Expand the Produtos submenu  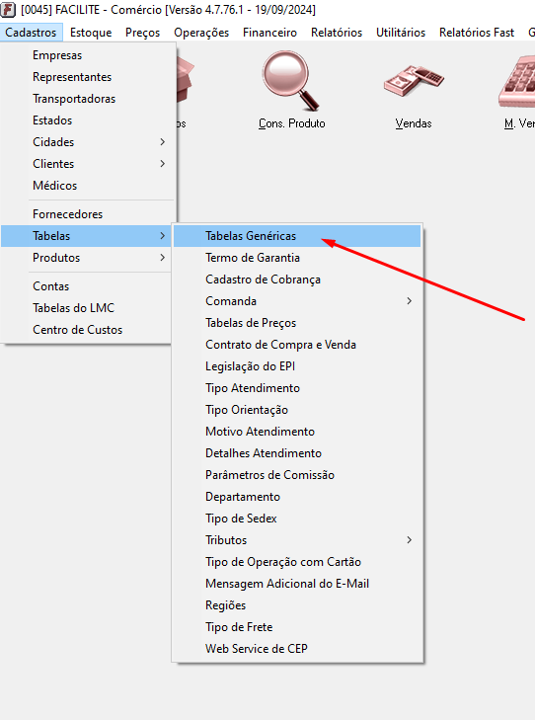pos(87,258)
